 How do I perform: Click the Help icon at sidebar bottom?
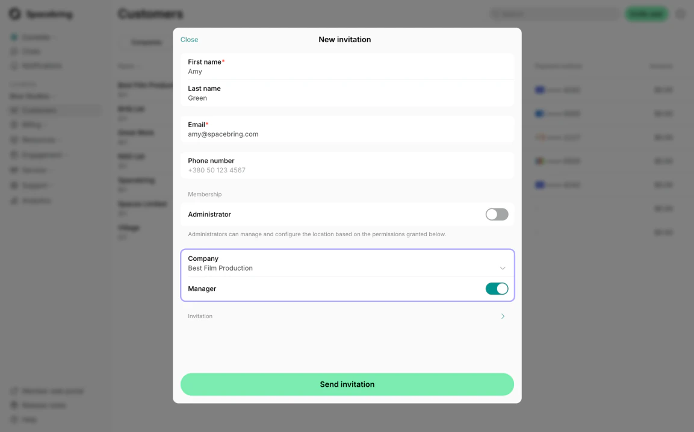(14, 419)
